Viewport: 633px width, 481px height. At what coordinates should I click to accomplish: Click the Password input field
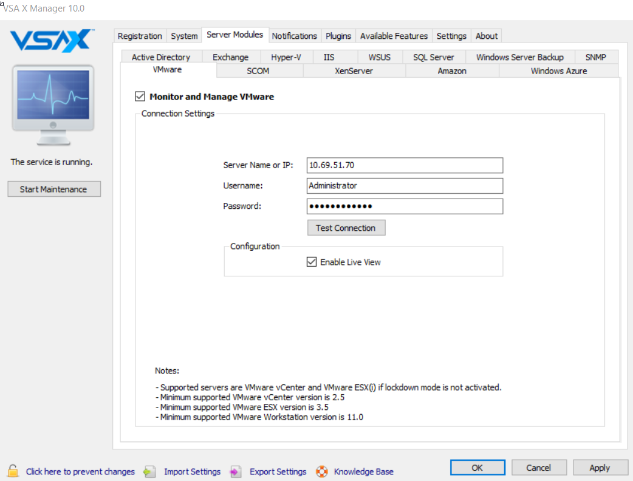(405, 206)
